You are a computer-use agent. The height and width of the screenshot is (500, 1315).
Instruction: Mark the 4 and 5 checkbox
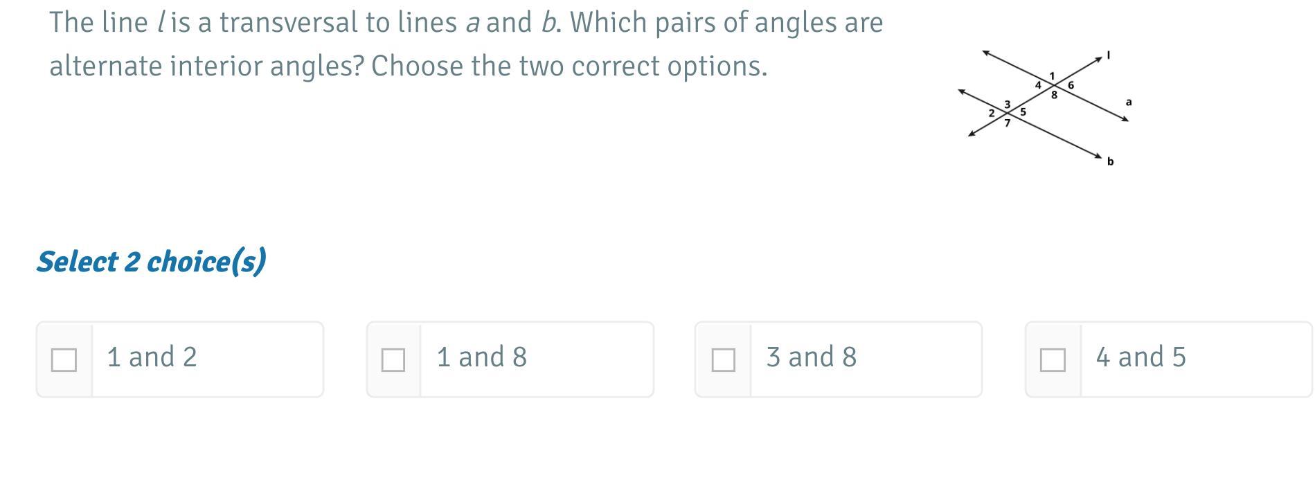pyautogui.click(x=1053, y=359)
